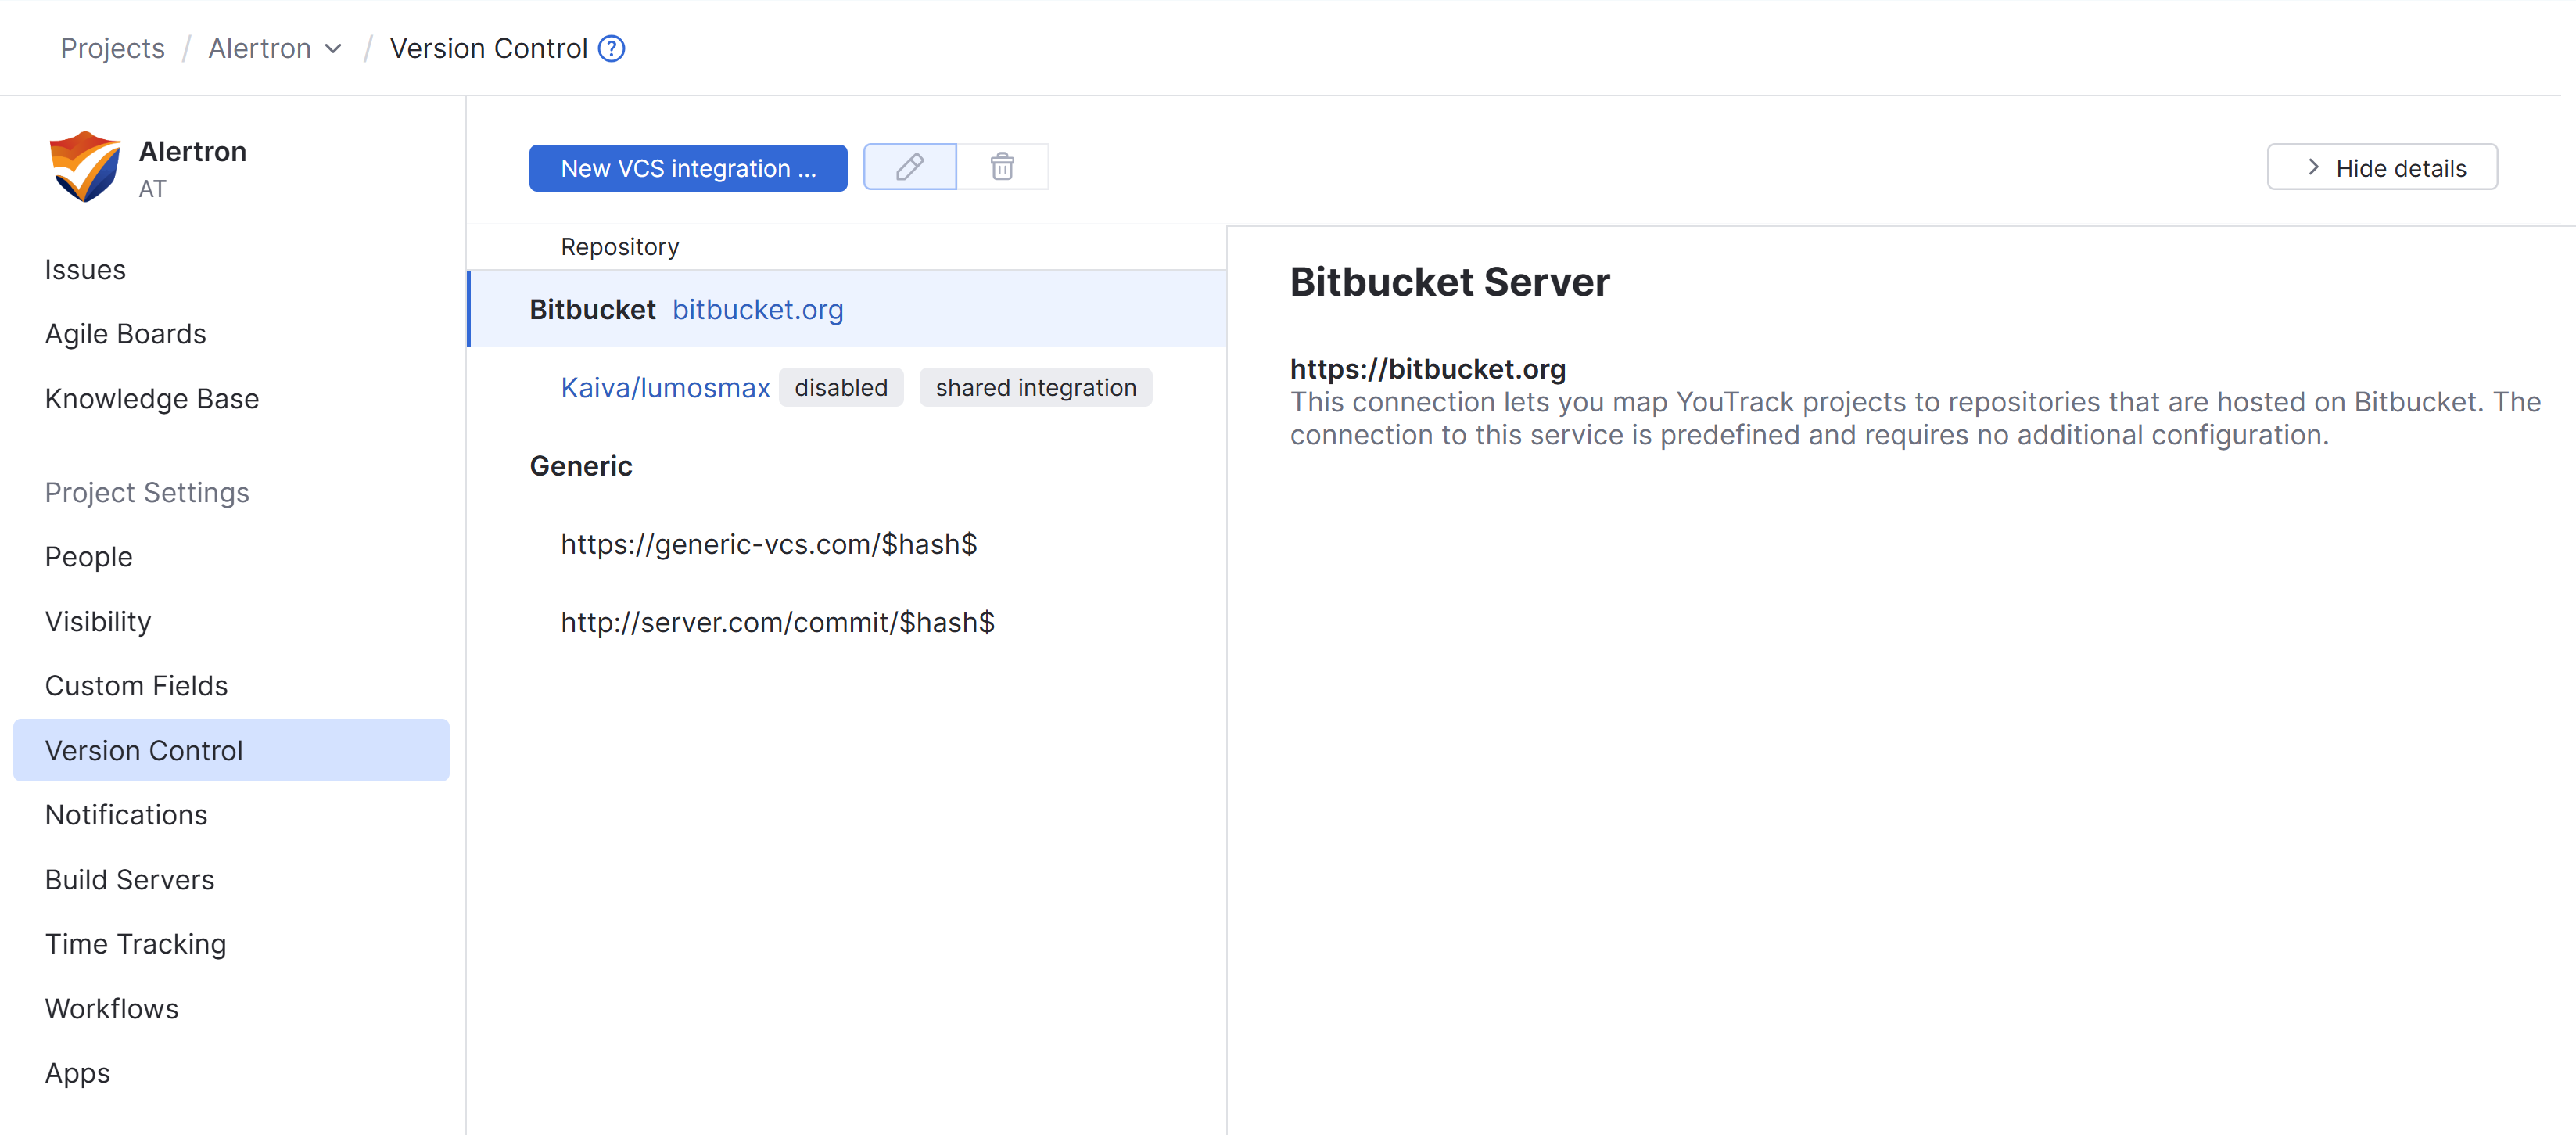Select the Bitbucket server row

592,310
